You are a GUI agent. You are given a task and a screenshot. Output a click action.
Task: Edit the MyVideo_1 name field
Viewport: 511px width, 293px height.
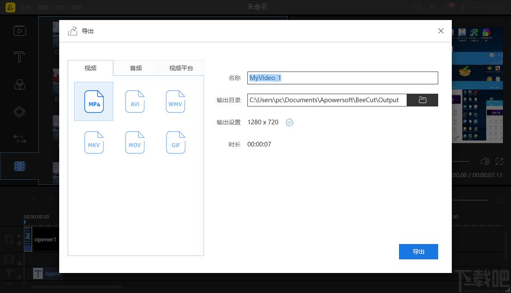pyautogui.click(x=343, y=78)
